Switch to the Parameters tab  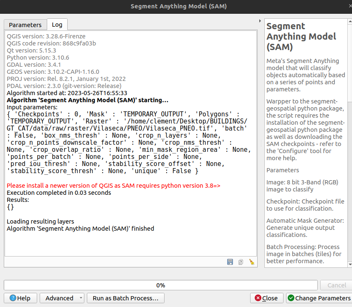click(x=25, y=25)
